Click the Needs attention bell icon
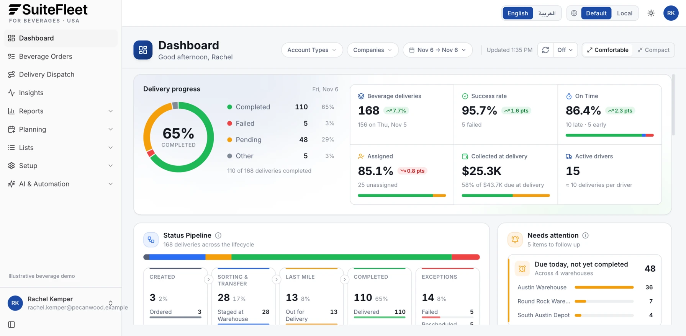Screen dimensions: 686x336 (x=515, y=240)
